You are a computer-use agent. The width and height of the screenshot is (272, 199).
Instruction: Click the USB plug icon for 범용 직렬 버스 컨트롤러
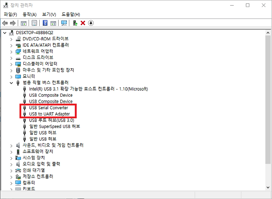pyautogui.click(x=18, y=83)
